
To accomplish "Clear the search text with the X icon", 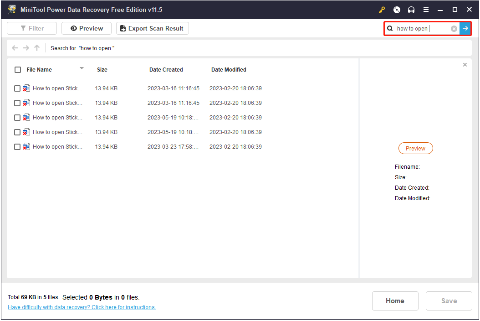I will [x=454, y=29].
